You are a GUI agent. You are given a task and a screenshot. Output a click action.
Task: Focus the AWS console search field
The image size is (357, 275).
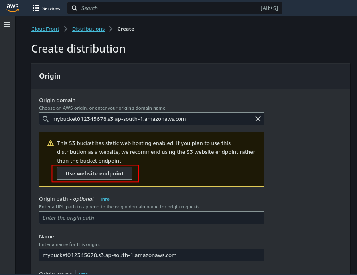tap(174, 8)
